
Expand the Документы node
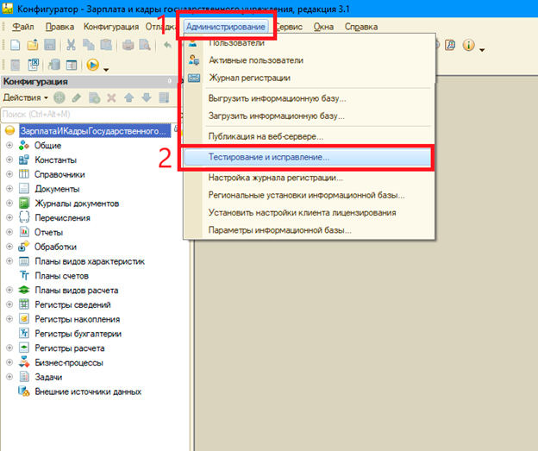coord(9,189)
